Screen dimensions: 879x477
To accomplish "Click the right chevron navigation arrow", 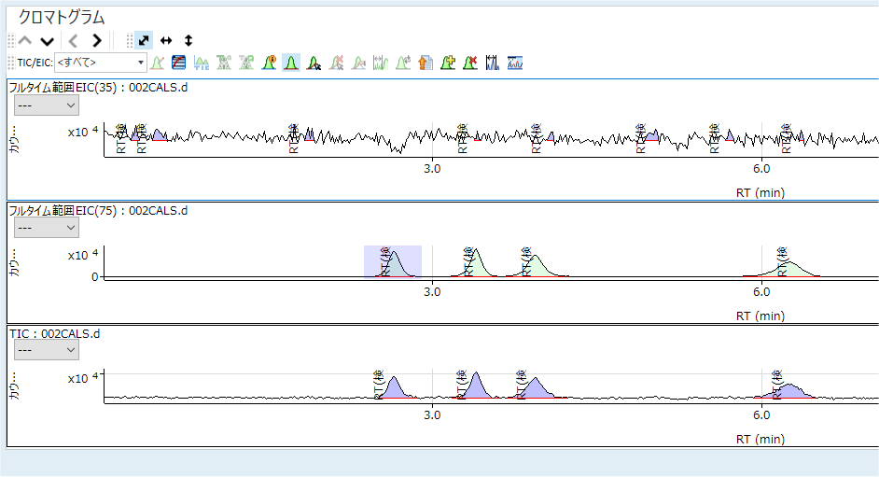I will [96, 40].
